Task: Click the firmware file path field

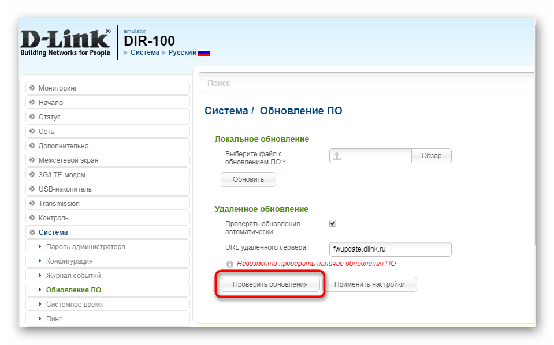Action: click(370, 156)
